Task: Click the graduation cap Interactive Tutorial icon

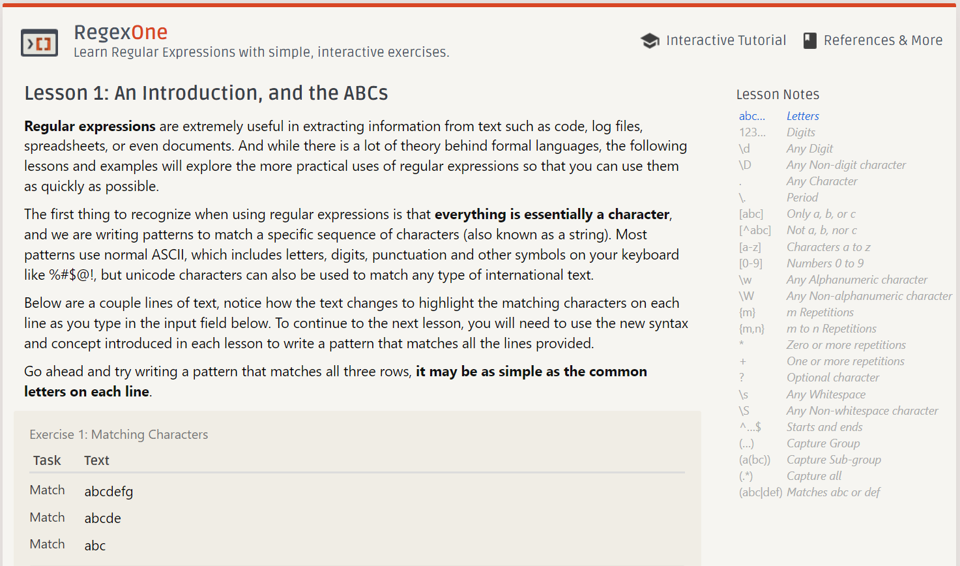Action: tap(650, 41)
